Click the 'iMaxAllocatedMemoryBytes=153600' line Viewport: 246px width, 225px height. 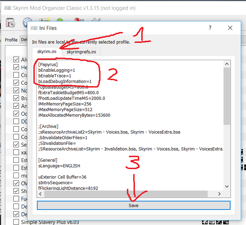[x=74, y=115]
